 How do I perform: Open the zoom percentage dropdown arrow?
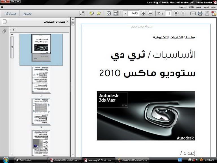tap(125, 13)
